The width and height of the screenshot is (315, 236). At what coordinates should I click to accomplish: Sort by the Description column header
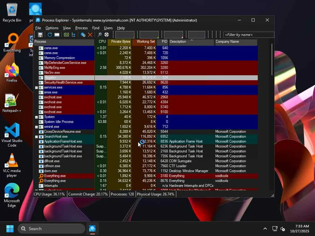191,42
